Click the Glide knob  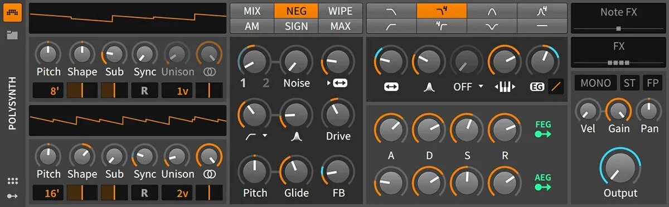(x=297, y=172)
